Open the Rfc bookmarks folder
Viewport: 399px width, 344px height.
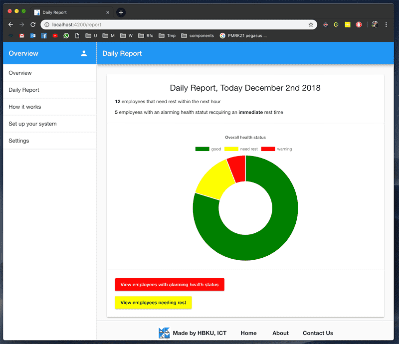(x=146, y=35)
